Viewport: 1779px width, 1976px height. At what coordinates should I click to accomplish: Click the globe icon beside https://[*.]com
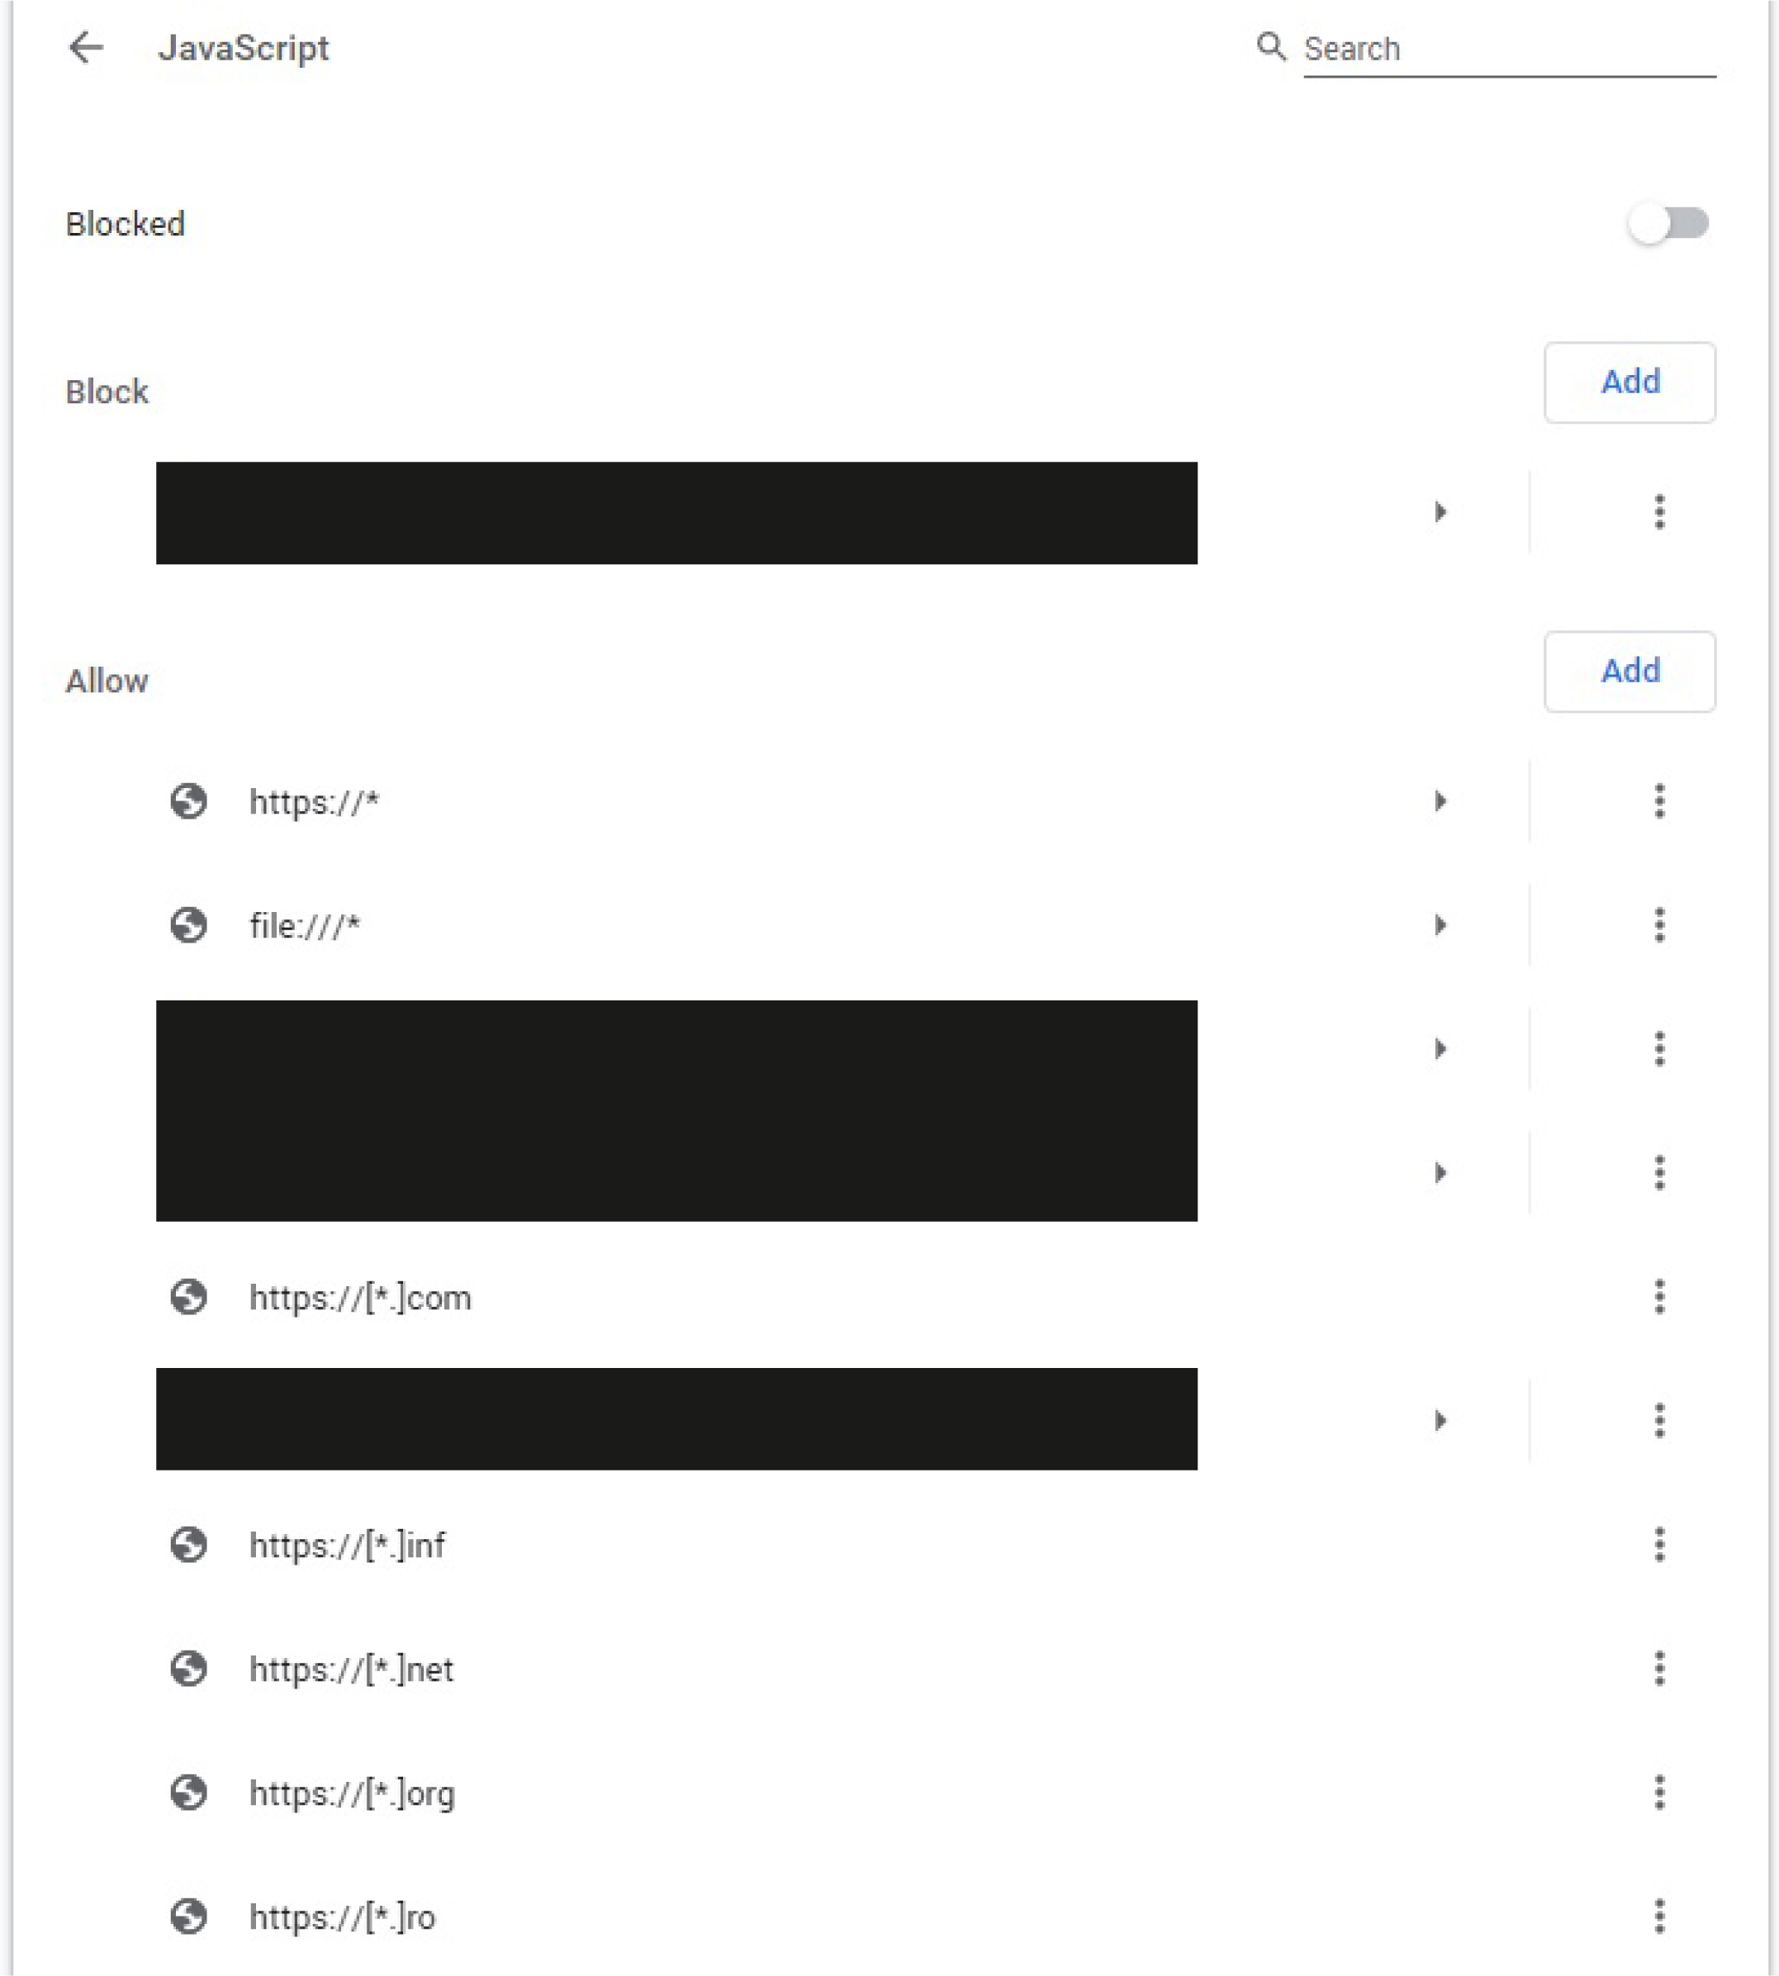pyautogui.click(x=188, y=1298)
